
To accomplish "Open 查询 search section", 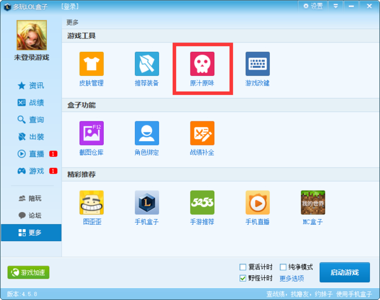I will coord(31,120).
